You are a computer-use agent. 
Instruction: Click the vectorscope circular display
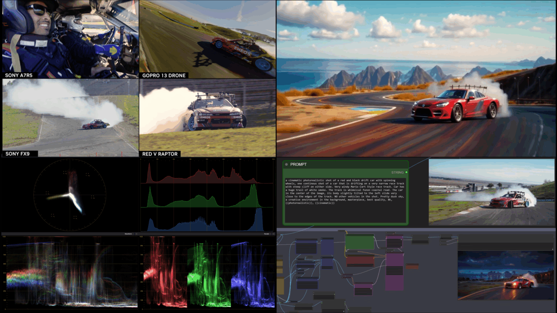pos(70,194)
